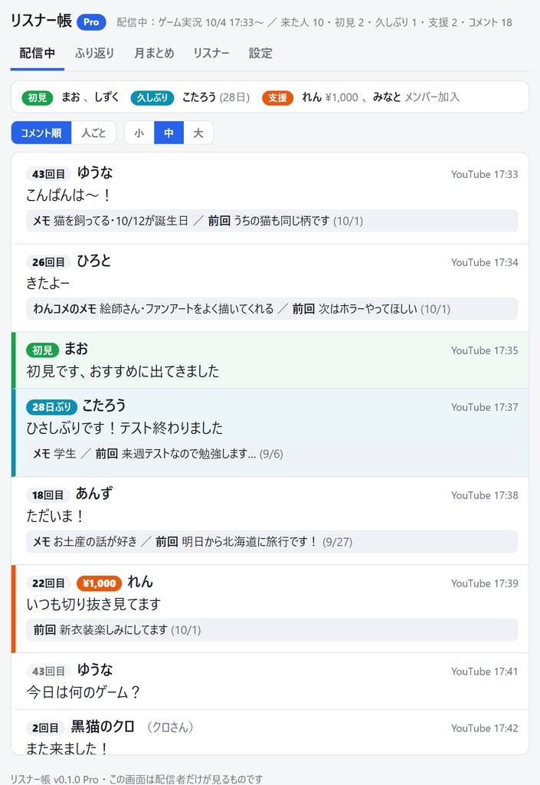The height and width of the screenshot is (785, 540).
Task: Click the 2回目 badge for 黒猫のクロ
Action: click(45, 728)
